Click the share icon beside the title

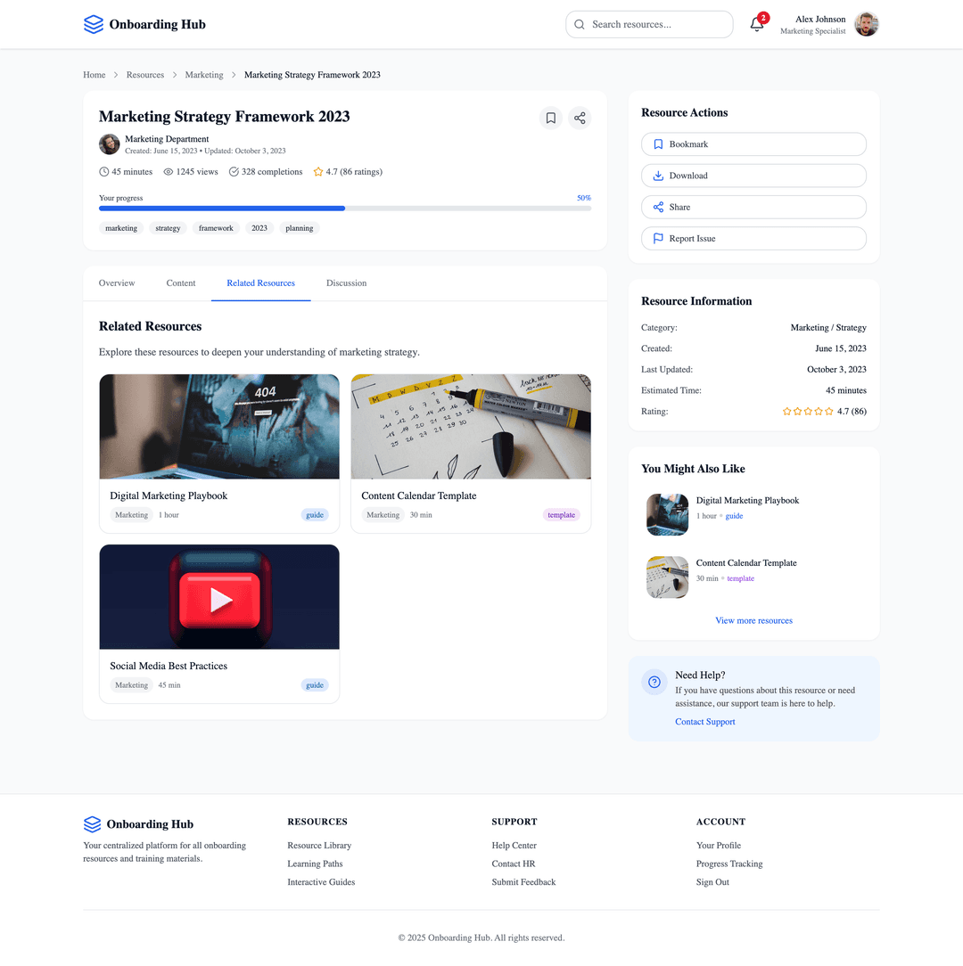click(x=580, y=118)
